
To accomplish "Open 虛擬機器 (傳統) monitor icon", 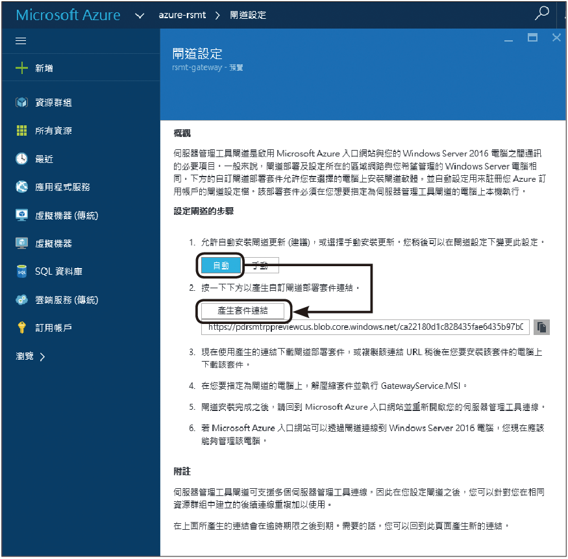I will [21, 215].
